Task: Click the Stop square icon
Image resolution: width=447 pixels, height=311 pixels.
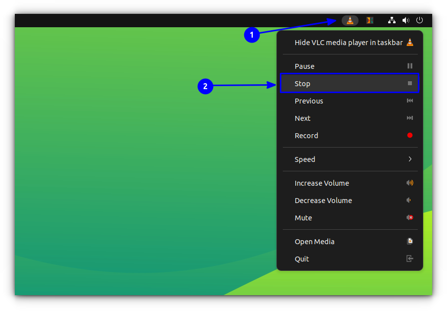Action: (409, 83)
